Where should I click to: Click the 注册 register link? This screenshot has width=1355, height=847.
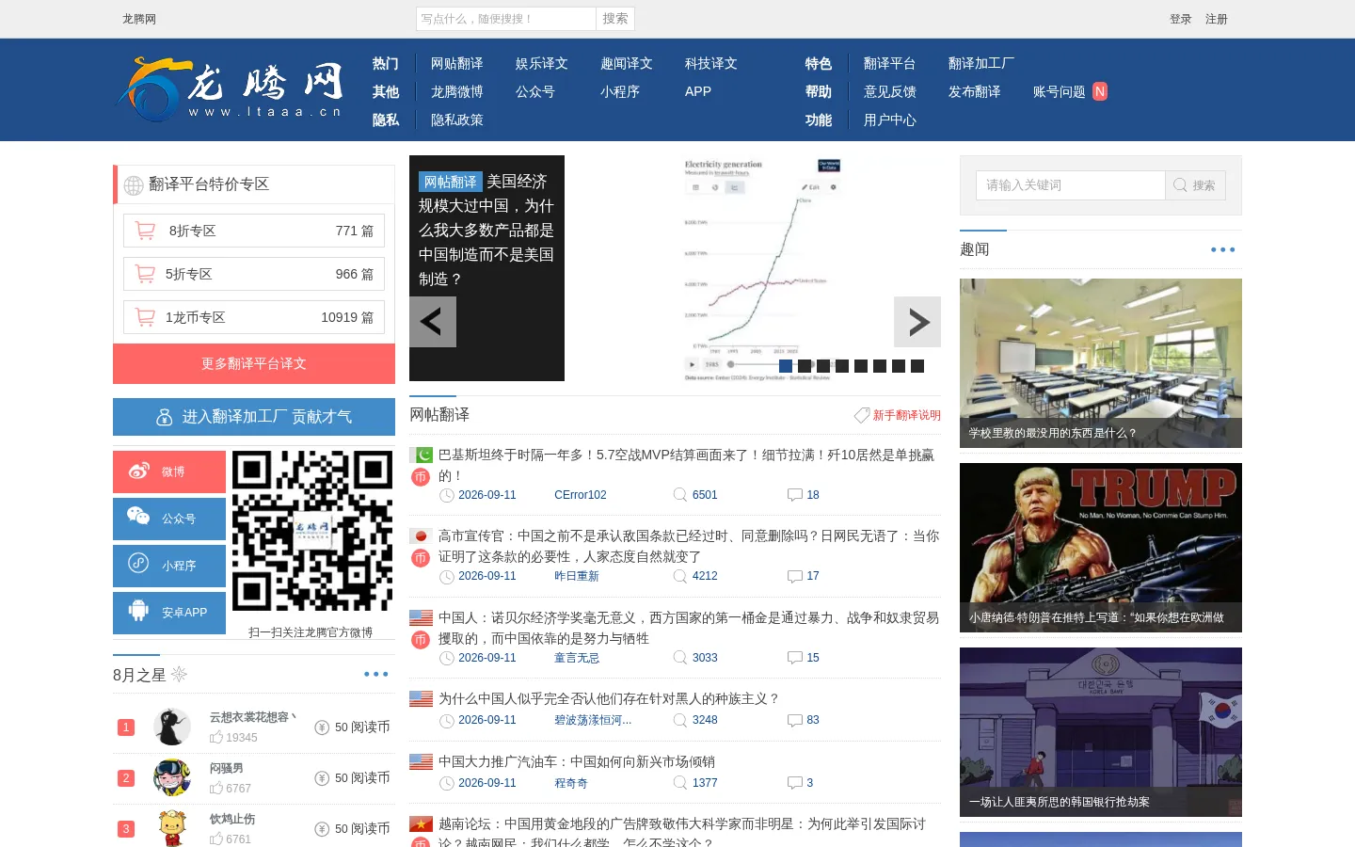click(x=1217, y=19)
